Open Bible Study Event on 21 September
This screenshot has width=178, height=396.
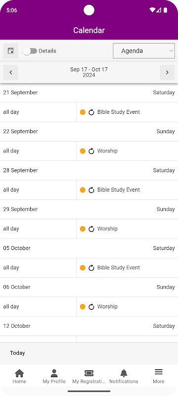(119, 112)
